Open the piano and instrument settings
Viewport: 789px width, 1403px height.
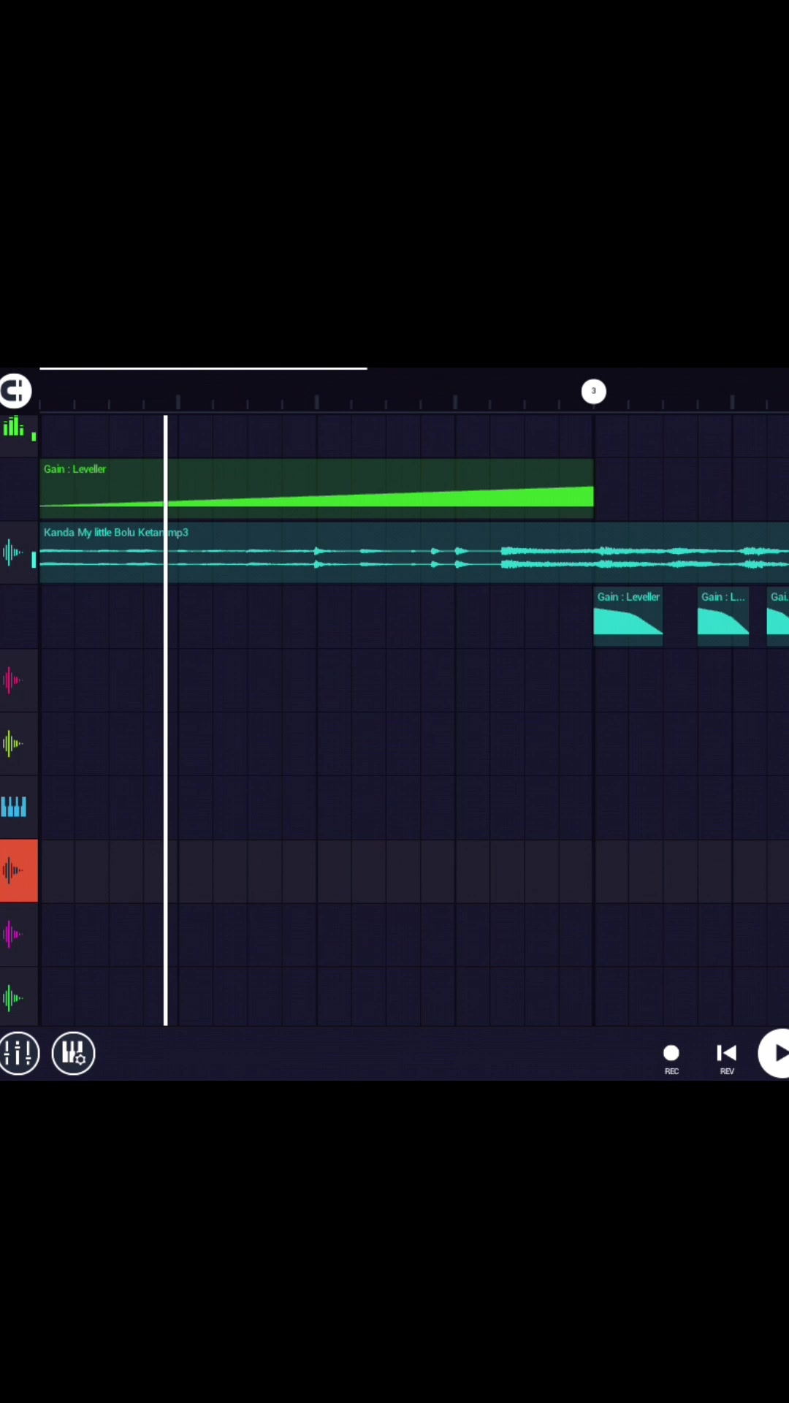[x=73, y=1053]
